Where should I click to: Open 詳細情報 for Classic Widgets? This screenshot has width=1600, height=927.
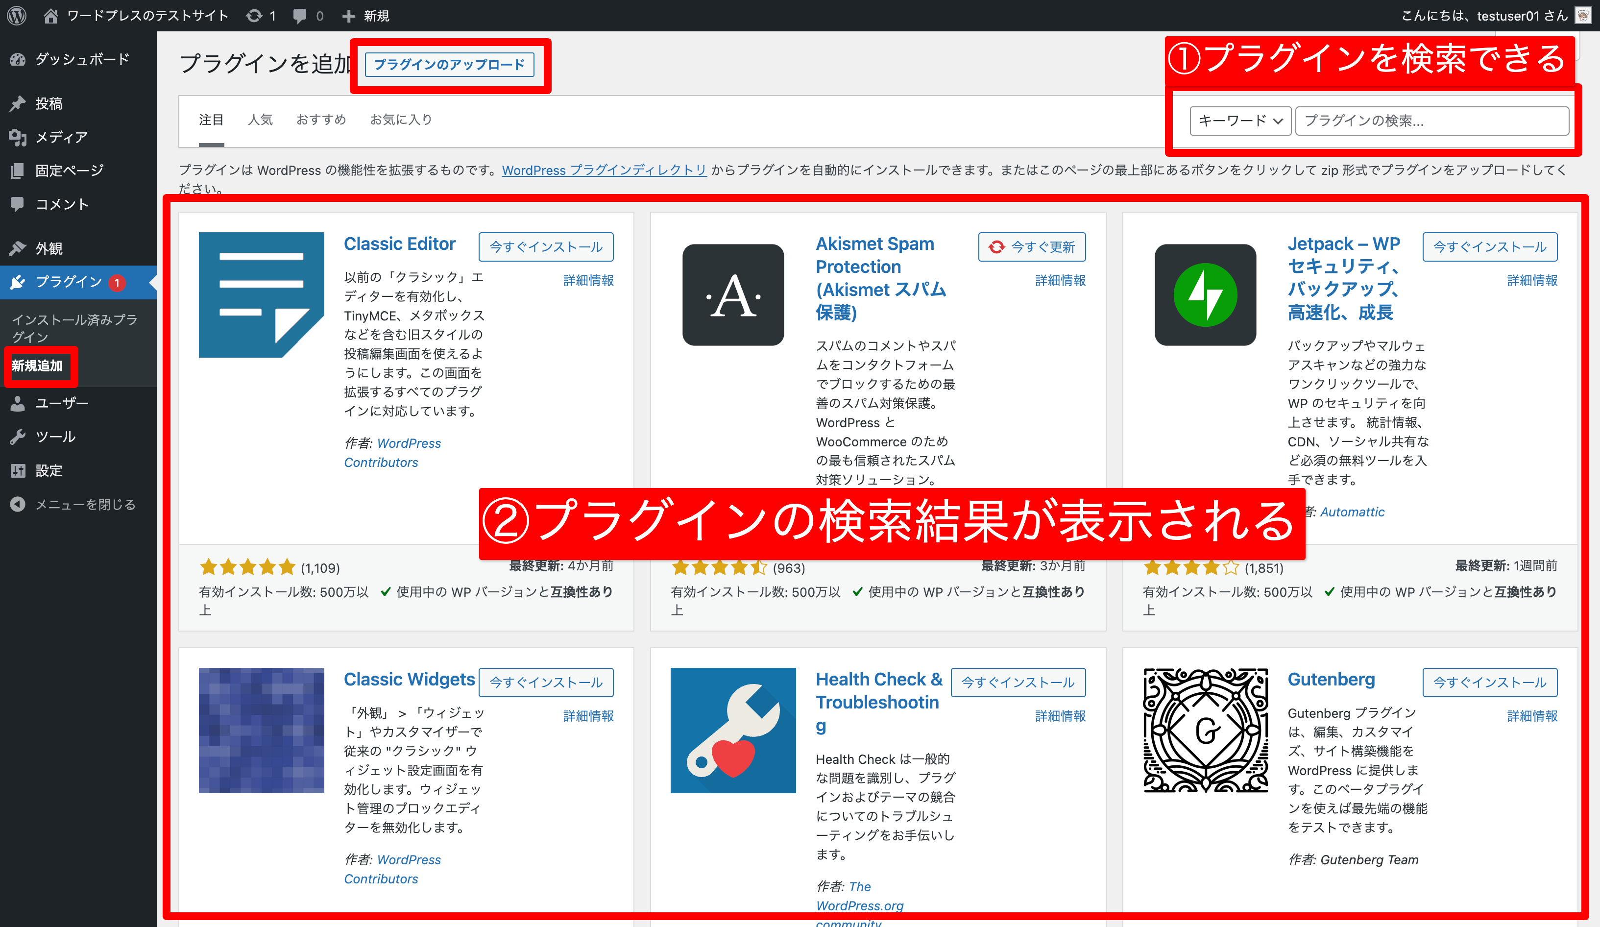point(588,715)
